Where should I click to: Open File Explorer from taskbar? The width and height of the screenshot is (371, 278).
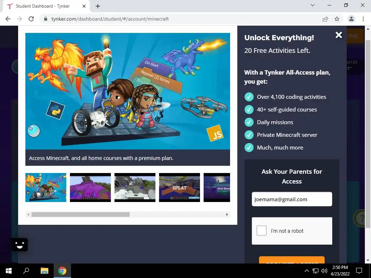44,271
